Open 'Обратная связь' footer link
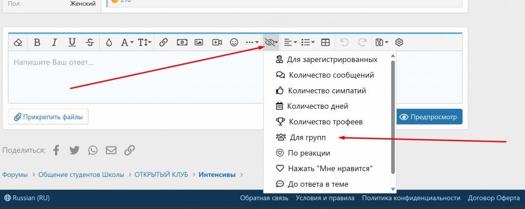The image size is (525, 209). click(264, 198)
